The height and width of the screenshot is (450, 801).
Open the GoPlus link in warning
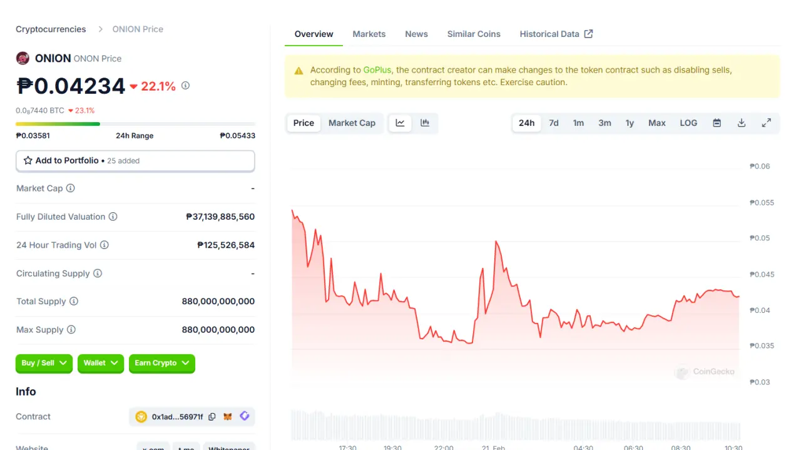pos(377,70)
